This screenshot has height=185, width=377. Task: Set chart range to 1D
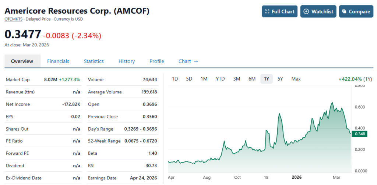[175, 79]
